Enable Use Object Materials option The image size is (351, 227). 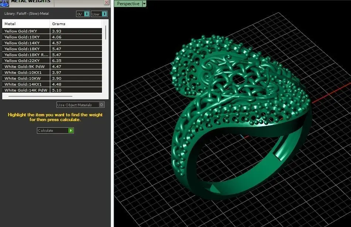101,105
